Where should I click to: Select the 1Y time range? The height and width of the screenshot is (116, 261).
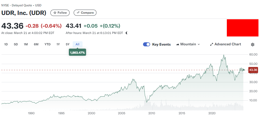(58, 44)
